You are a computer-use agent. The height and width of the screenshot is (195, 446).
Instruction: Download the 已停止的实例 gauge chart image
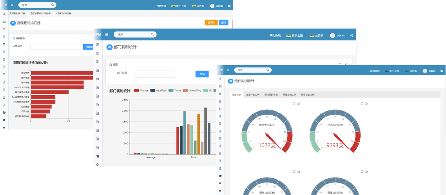point(367,172)
